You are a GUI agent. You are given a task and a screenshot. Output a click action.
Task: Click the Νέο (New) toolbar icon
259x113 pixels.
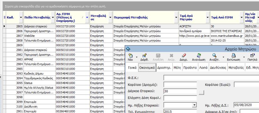click(130, 56)
